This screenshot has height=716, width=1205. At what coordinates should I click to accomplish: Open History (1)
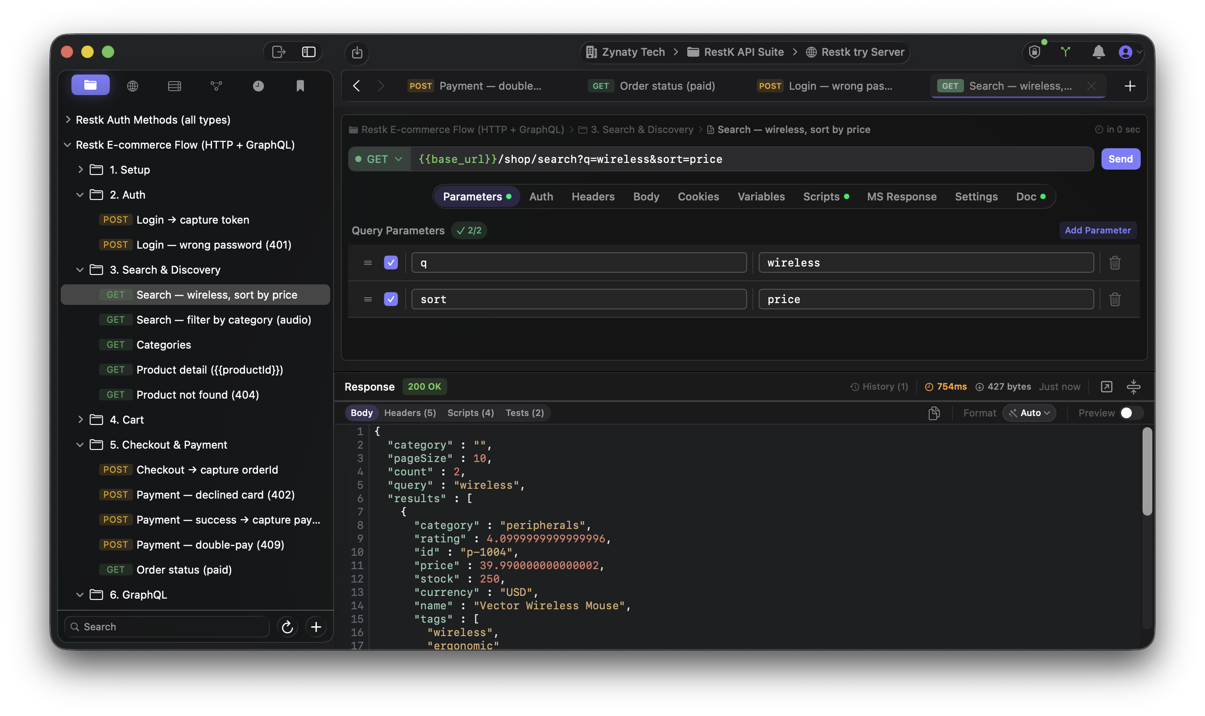click(879, 387)
